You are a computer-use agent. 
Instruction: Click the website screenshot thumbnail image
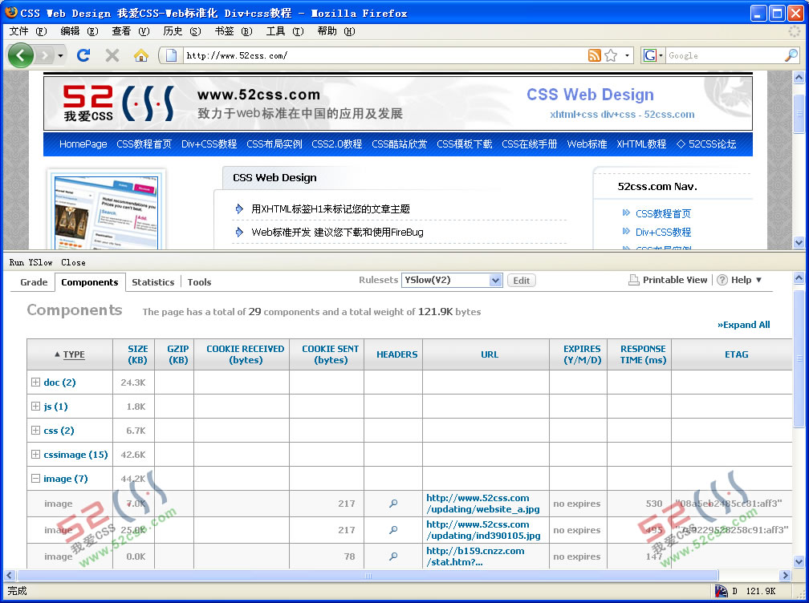coord(106,212)
